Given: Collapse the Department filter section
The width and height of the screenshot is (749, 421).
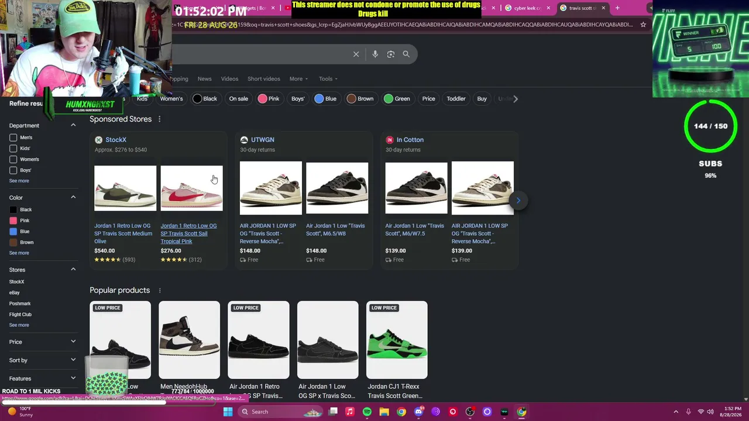Looking at the screenshot, I should (73, 125).
